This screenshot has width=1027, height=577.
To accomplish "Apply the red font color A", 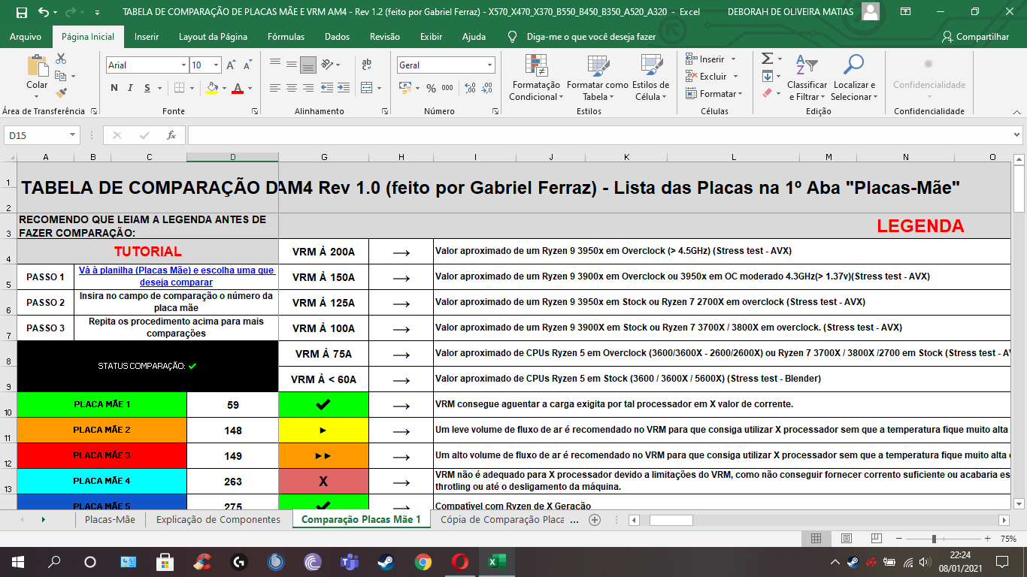I will pos(238,88).
